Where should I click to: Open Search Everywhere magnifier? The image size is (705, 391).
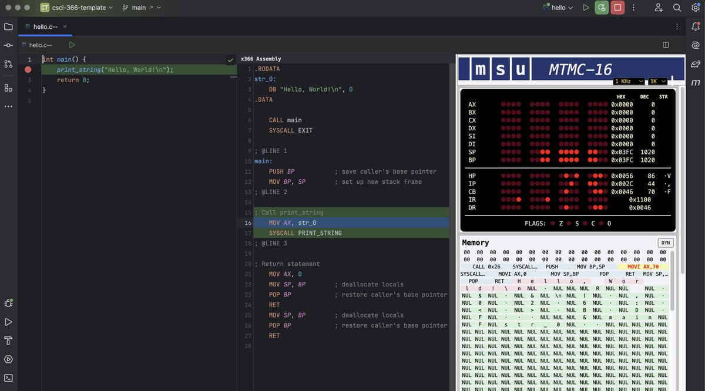tap(677, 8)
